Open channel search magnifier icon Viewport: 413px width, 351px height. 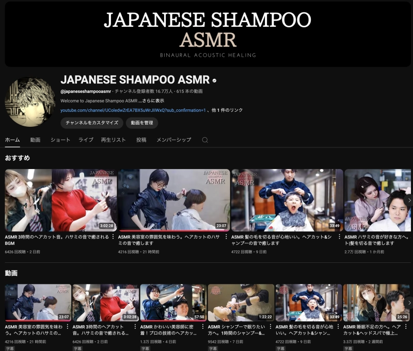pos(205,140)
